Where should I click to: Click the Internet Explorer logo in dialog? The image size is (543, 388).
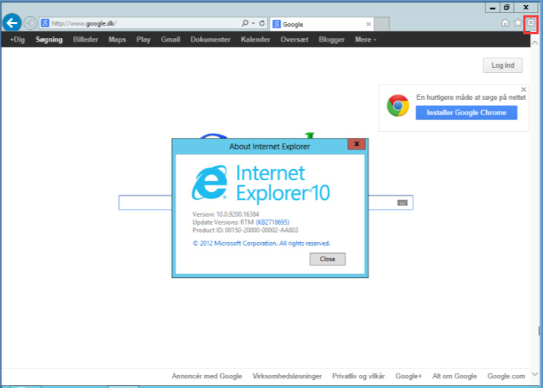tap(209, 182)
